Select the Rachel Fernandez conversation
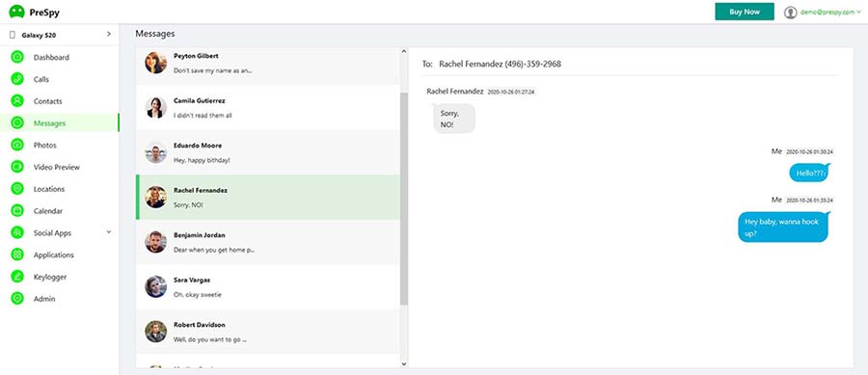Image resolution: width=868 pixels, height=375 pixels. [267, 198]
